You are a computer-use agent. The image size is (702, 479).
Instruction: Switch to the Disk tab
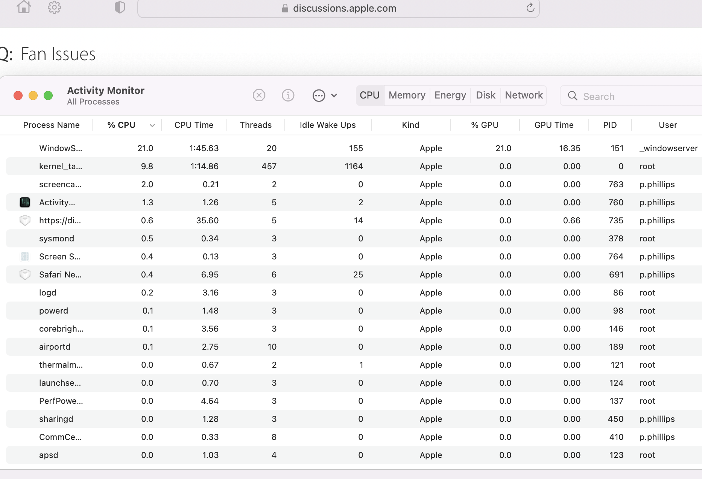point(486,95)
